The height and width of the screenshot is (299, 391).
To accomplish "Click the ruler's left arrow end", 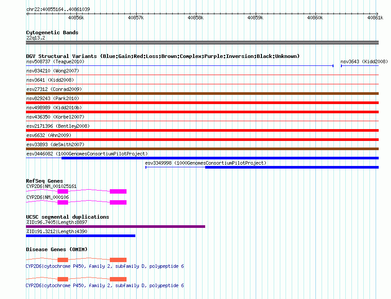I will (27, 14).
